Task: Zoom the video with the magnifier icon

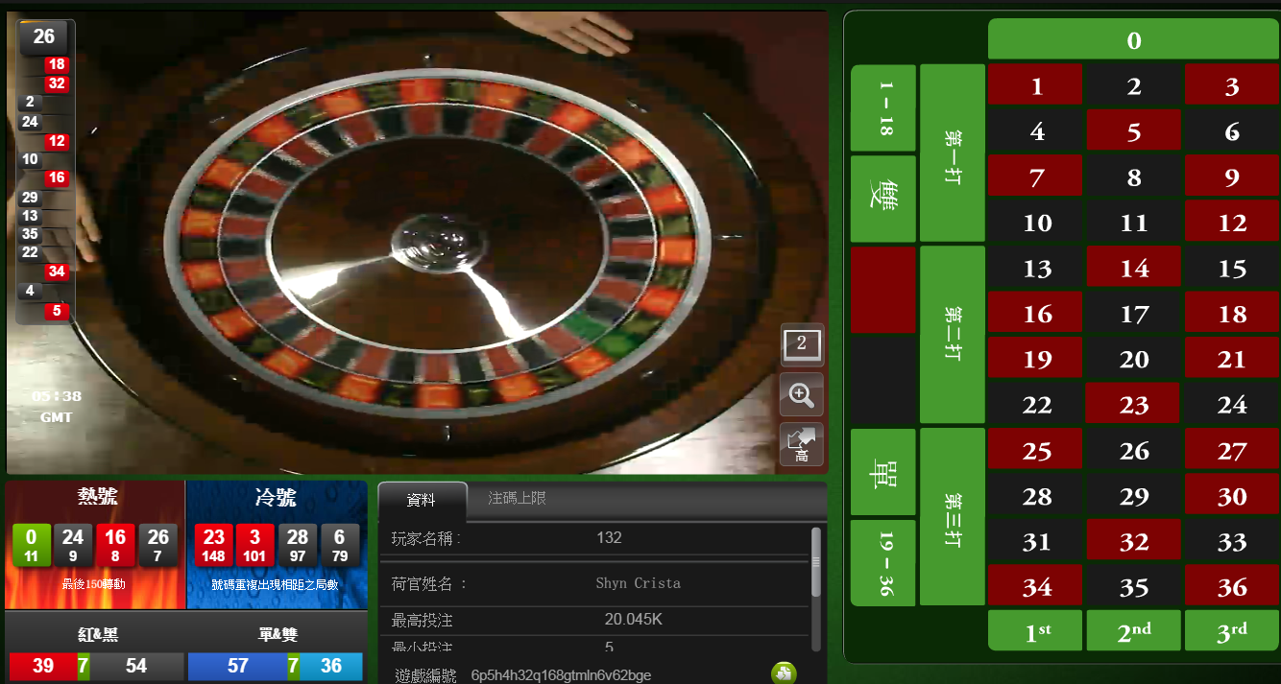Action: pos(802,393)
